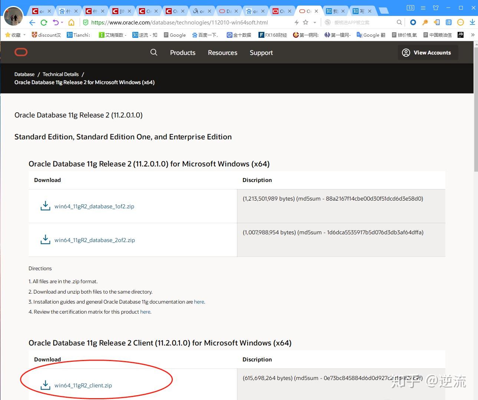Expand the dropdown arrow next to undo icon
478x400 pixels.
click(62, 23)
